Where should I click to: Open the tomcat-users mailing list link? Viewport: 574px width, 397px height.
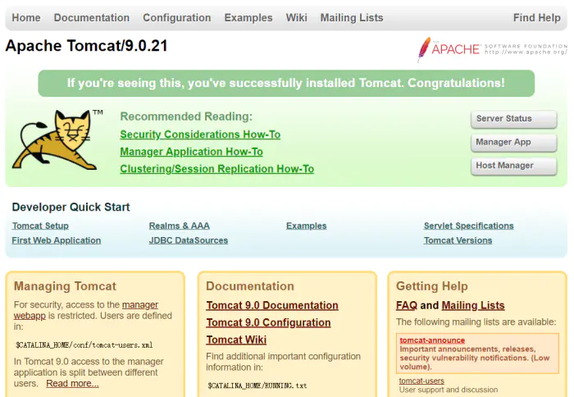click(421, 381)
